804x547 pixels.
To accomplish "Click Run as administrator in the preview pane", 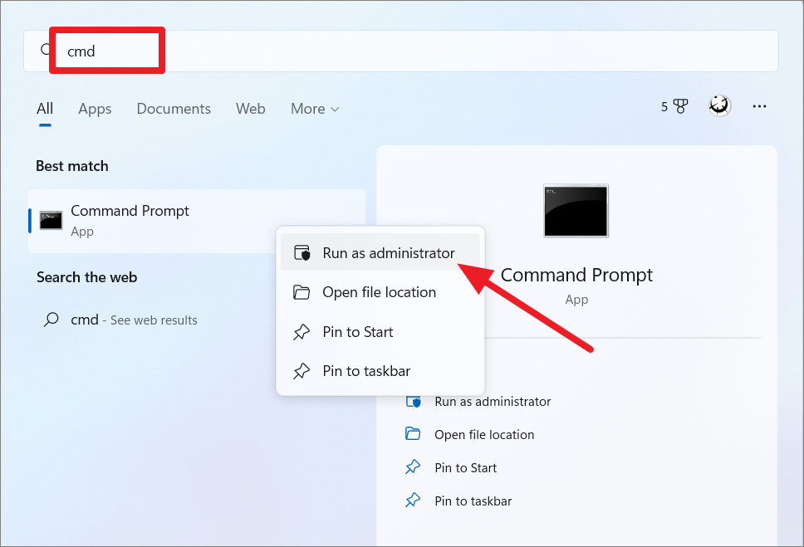I will (493, 402).
